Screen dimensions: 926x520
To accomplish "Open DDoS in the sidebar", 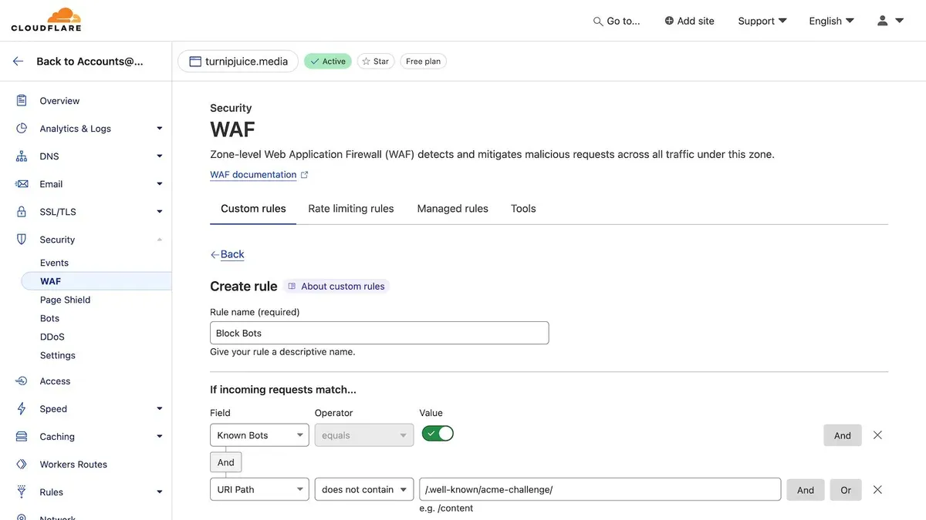I will click(52, 337).
